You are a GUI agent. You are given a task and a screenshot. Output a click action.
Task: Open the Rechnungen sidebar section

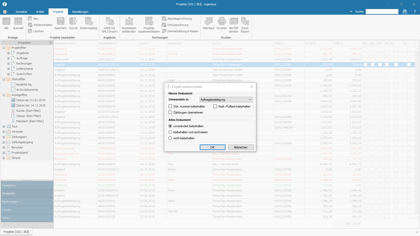[x=27, y=202]
